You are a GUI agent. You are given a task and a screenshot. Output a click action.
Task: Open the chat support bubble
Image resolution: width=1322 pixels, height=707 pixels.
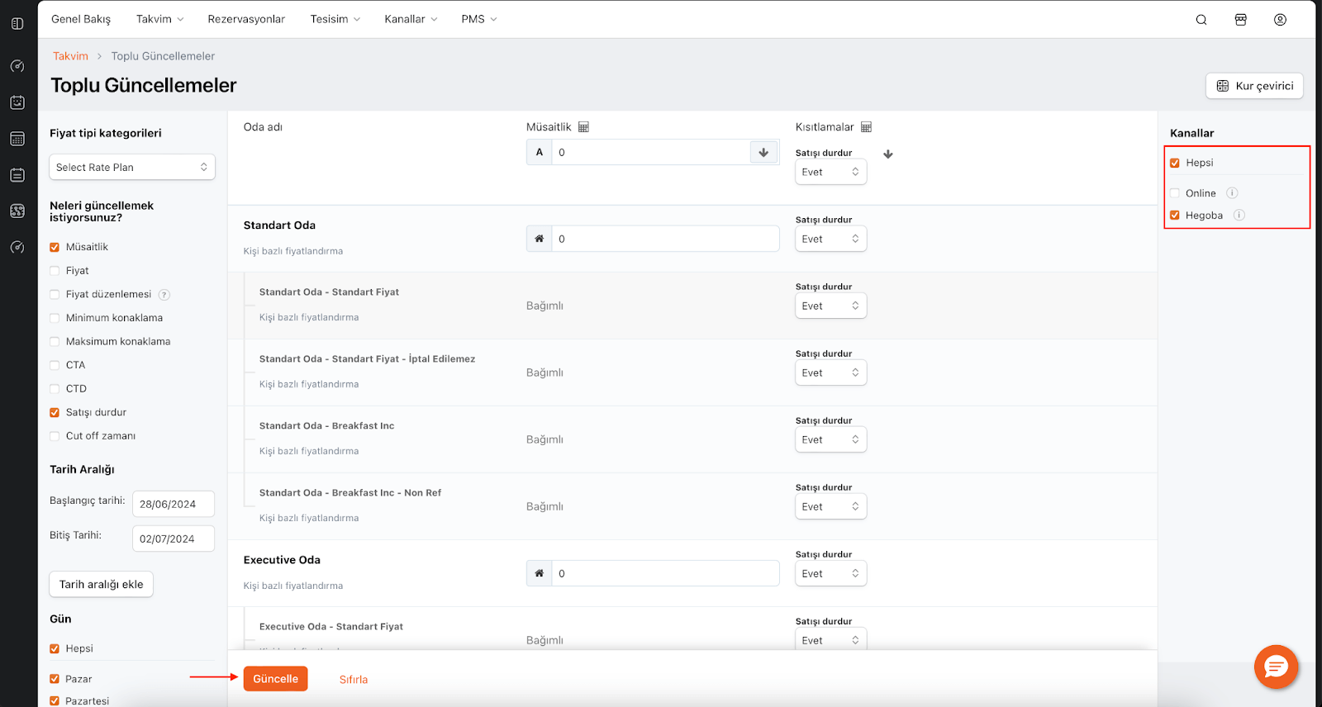(x=1276, y=667)
